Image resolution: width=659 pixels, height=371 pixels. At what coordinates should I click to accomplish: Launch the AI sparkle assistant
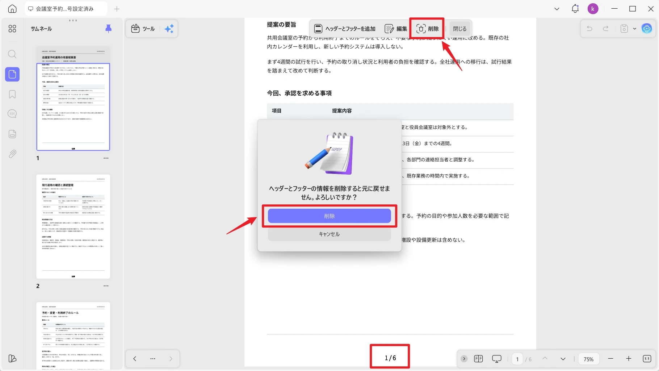pyautogui.click(x=169, y=29)
